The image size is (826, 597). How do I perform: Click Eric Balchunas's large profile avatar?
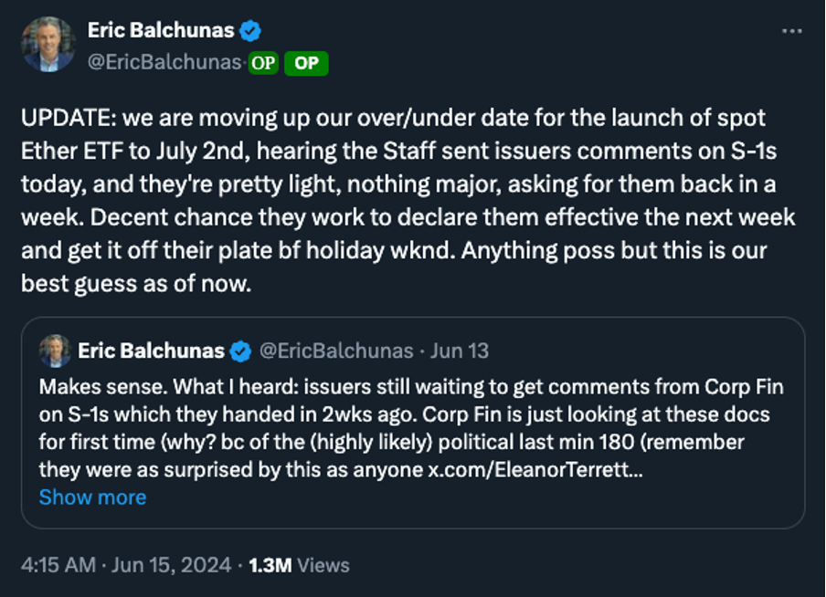48,43
